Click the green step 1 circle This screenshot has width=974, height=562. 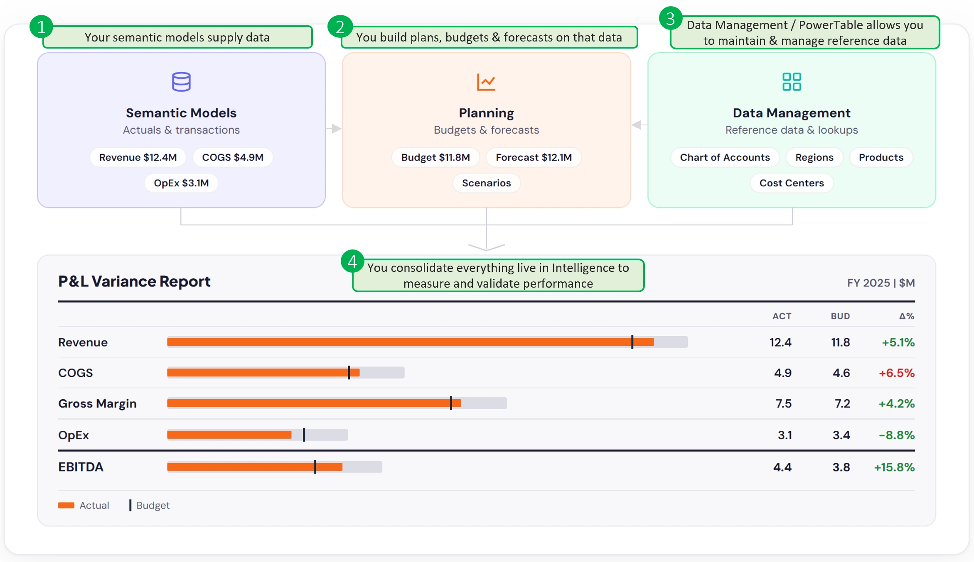tap(42, 27)
